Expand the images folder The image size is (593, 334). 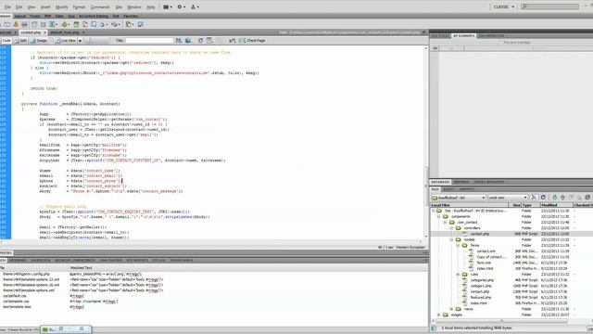(x=438, y=315)
